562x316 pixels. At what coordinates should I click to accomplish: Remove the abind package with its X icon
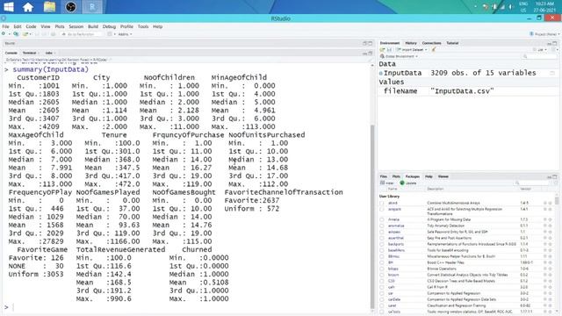[551, 203]
